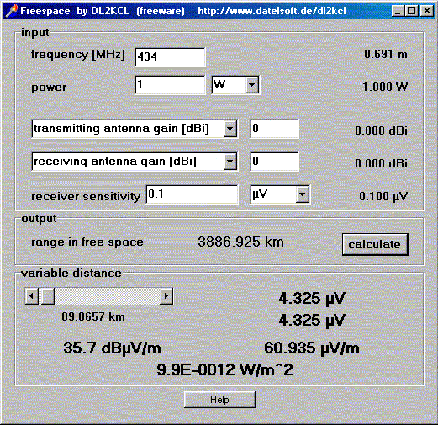Click the calculate button
This screenshot has height=425, width=438.
(x=375, y=244)
